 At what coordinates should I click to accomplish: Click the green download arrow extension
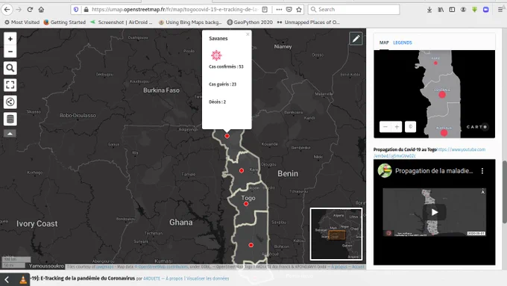click(475, 10)
